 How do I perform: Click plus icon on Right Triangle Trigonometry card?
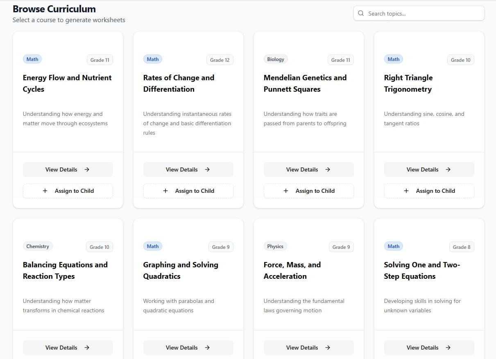point(406,191)
